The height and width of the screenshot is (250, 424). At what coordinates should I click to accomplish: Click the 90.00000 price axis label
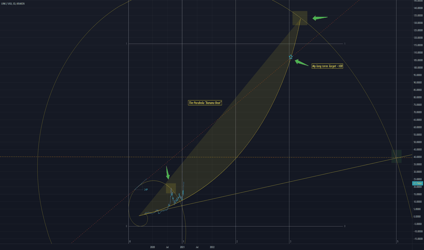[418, 82]
